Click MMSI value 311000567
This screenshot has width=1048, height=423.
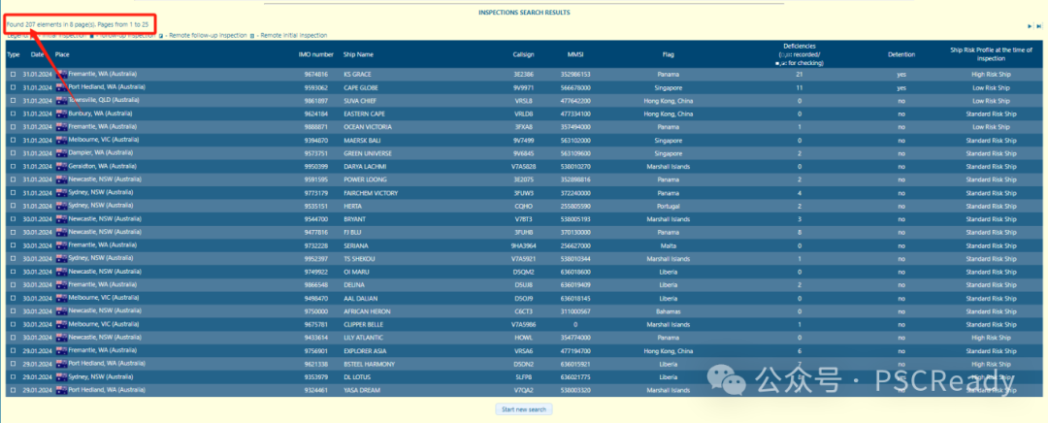[x=575, y=312]
